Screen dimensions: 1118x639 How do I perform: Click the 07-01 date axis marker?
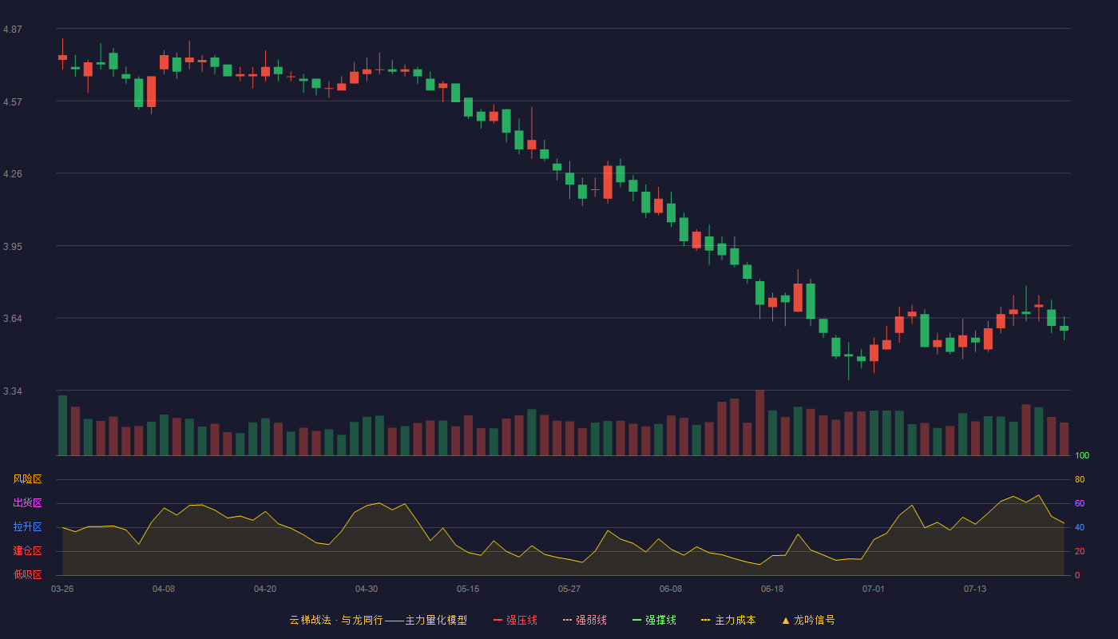point(874,589)
